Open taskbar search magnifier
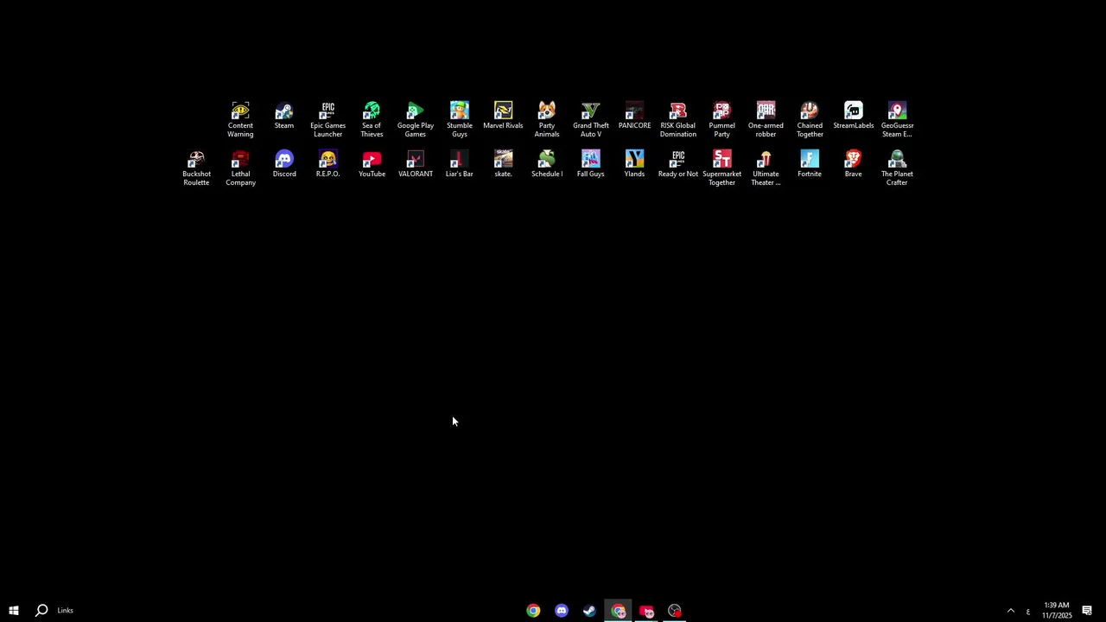Image resolution: width=1106 pixels, height=622 pixels. tap(41, 611)
